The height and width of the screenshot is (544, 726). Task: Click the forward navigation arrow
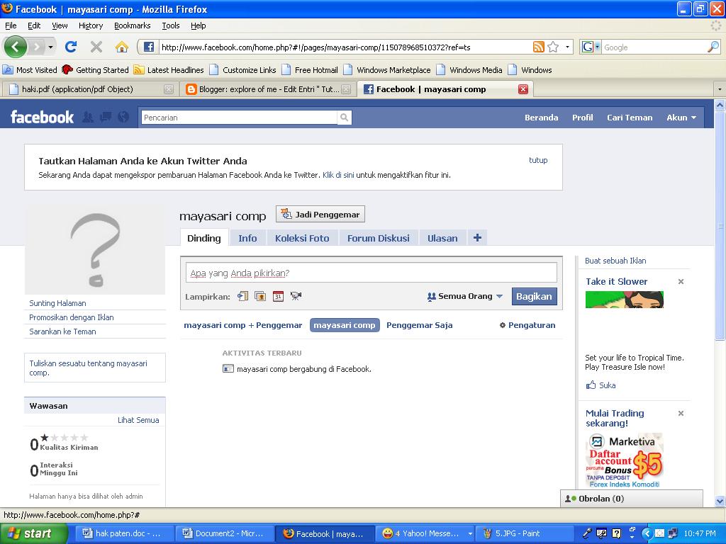(x=37, y=47)
